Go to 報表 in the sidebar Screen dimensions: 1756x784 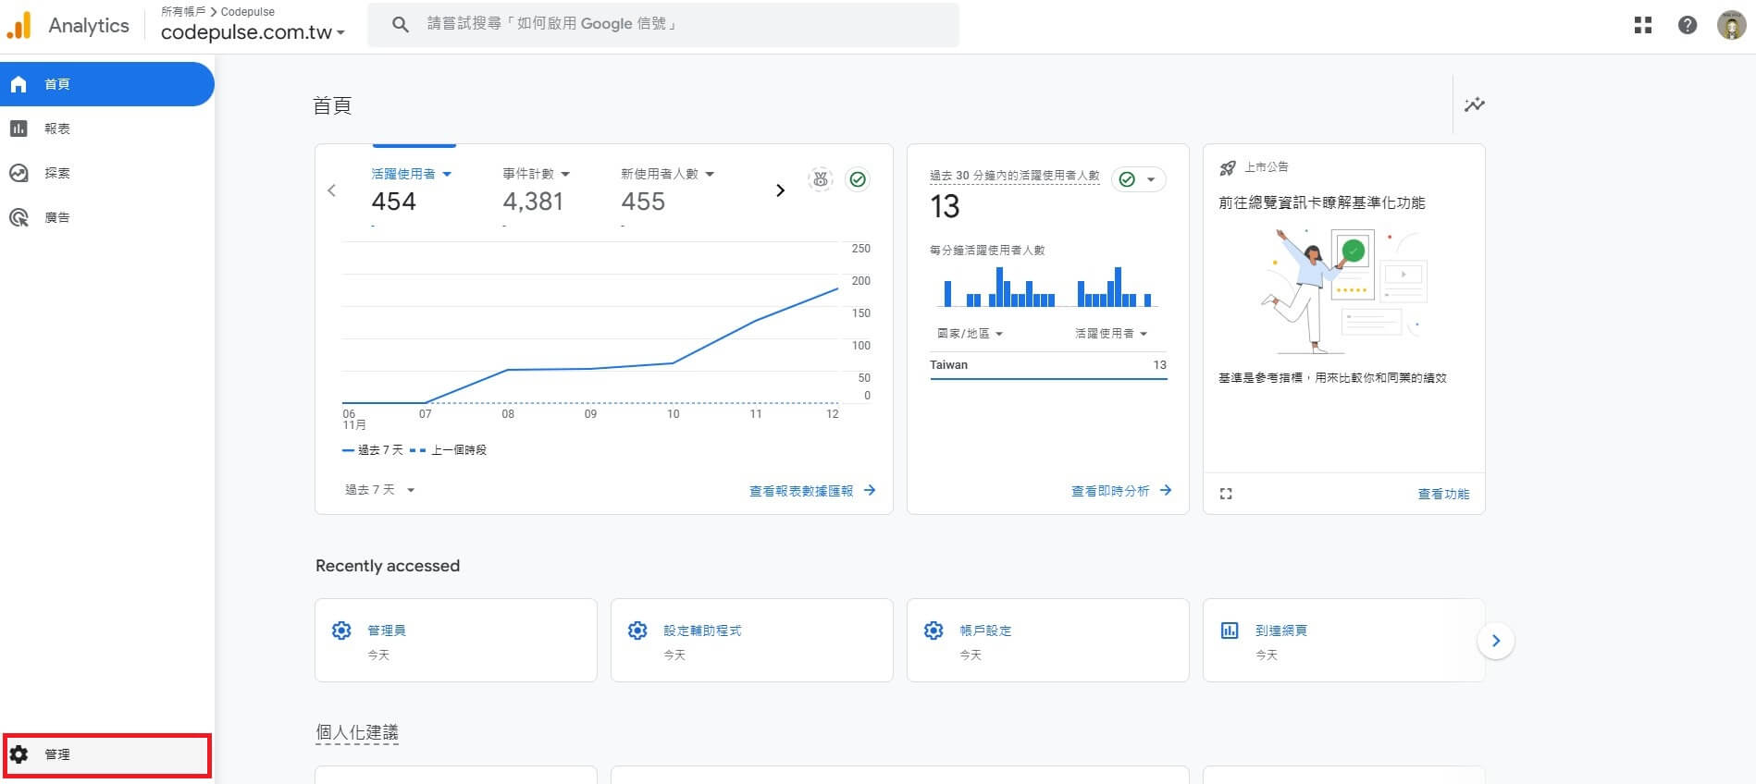(x=57, y=129)
